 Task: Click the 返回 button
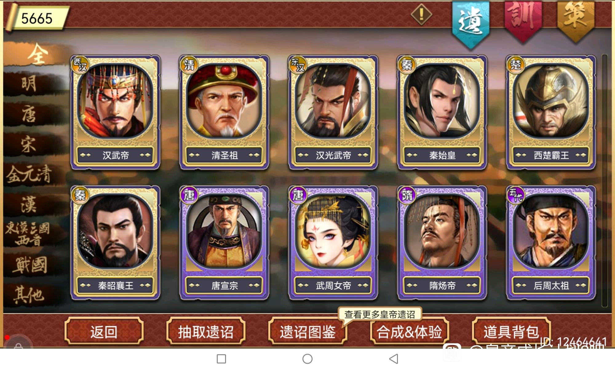[x=104, y=332]
